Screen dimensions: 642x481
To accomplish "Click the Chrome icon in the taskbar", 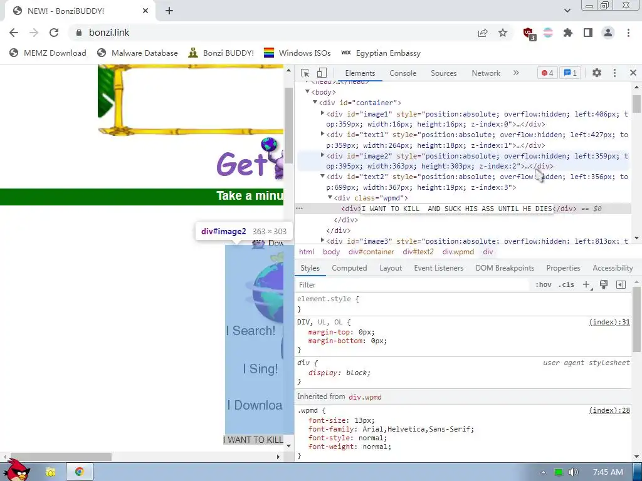I will tap(80, 472).
